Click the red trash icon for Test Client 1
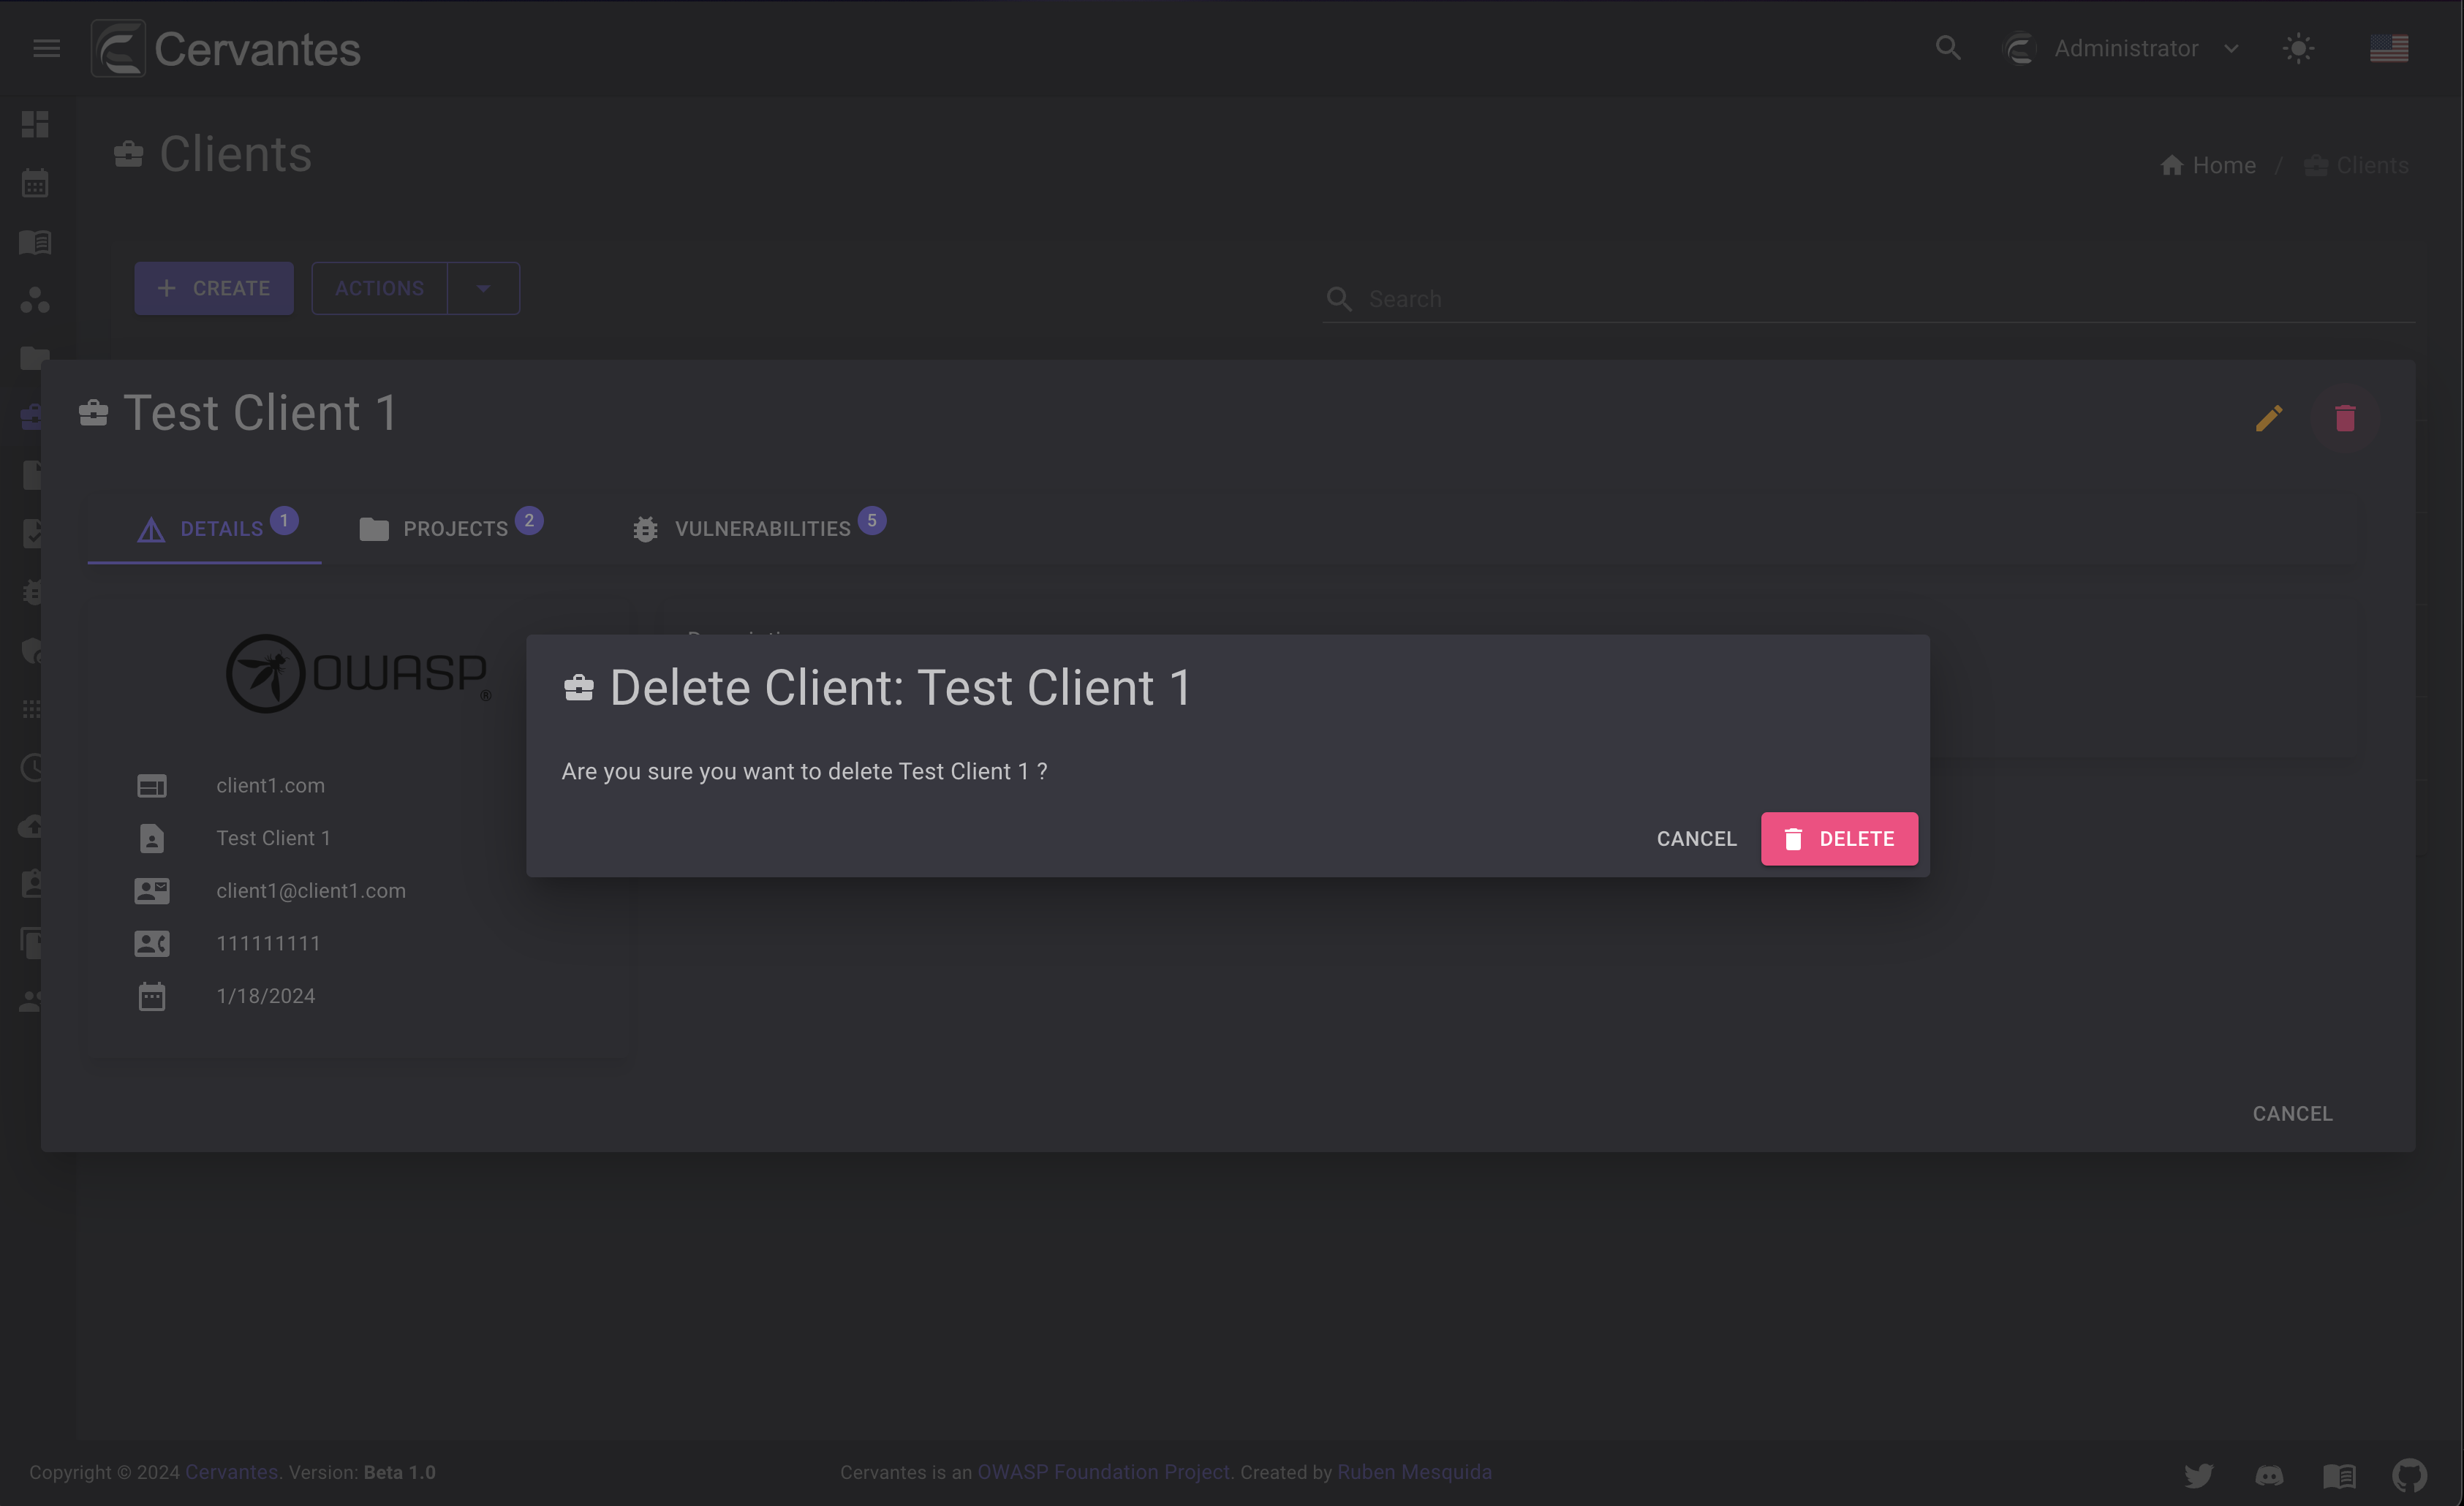Screen dimensions: 2464x1506 coord(2345,418)
